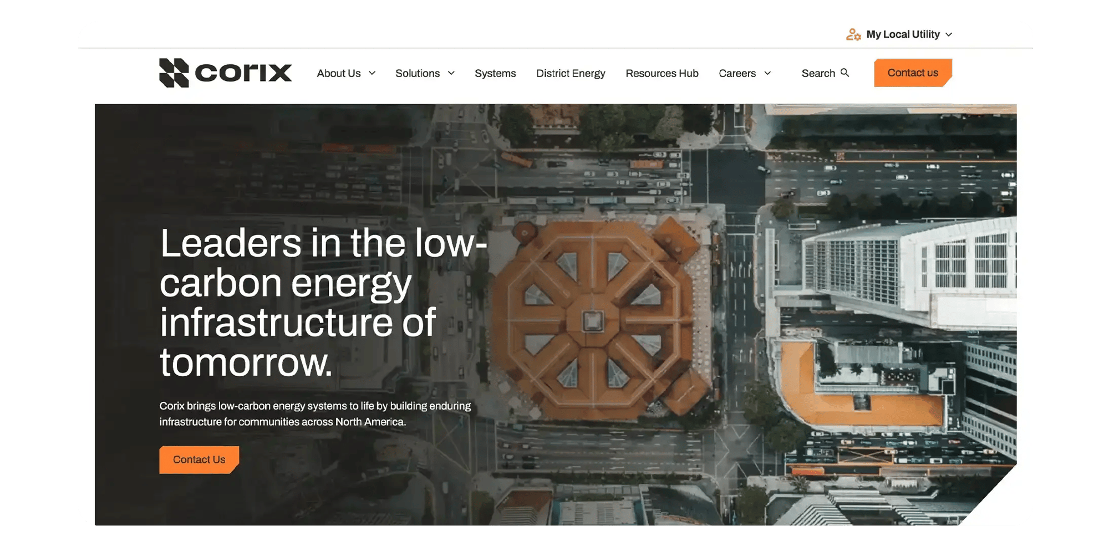The width and height of the screenshot is (1109, 557).
Task: Click the About Us navigation link
Action: pyautogui.click(x=338, y=73)
